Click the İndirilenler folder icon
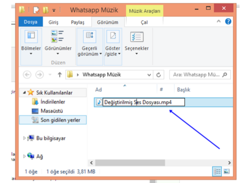 [x=35, y=102]
